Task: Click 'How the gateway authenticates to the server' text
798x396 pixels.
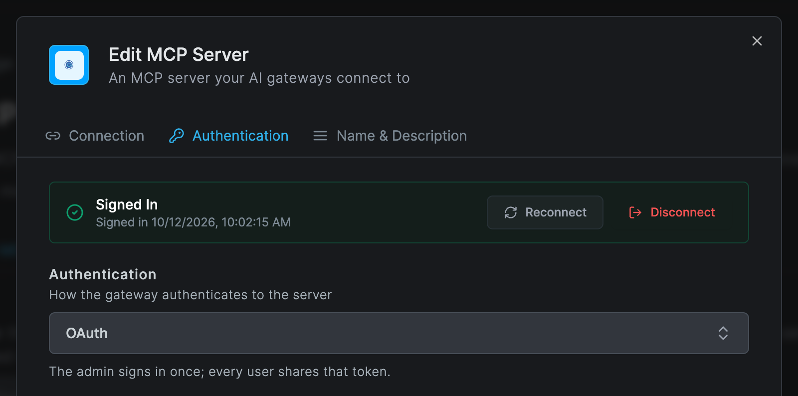Action: [x=191, y=295]
